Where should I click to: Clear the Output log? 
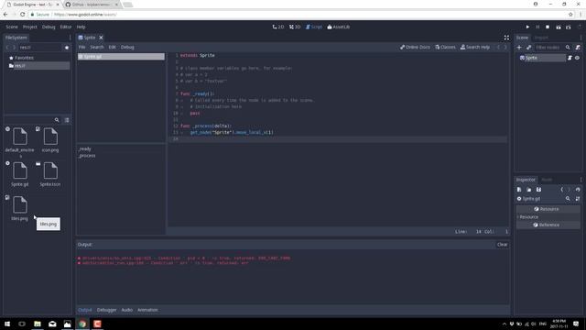[503, 245]
